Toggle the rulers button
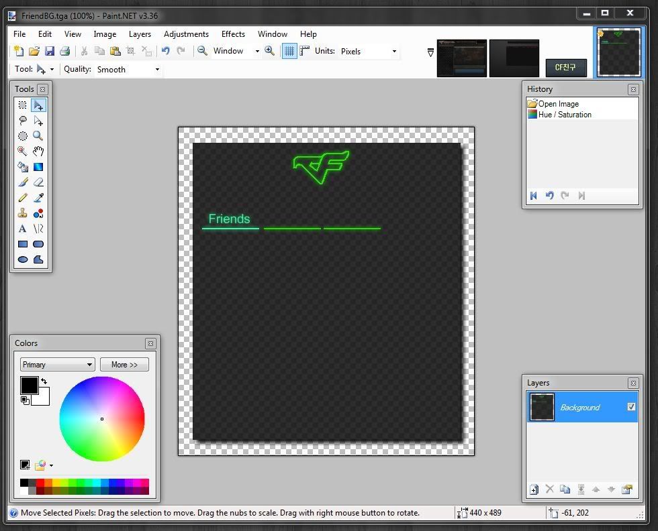Viewport: 658px width, 531px height. click(305, 51)
